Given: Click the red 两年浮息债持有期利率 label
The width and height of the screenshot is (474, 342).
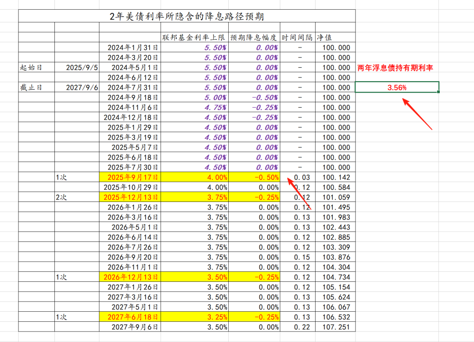Looking at the screenshot, I should click(x=395, y=68).
